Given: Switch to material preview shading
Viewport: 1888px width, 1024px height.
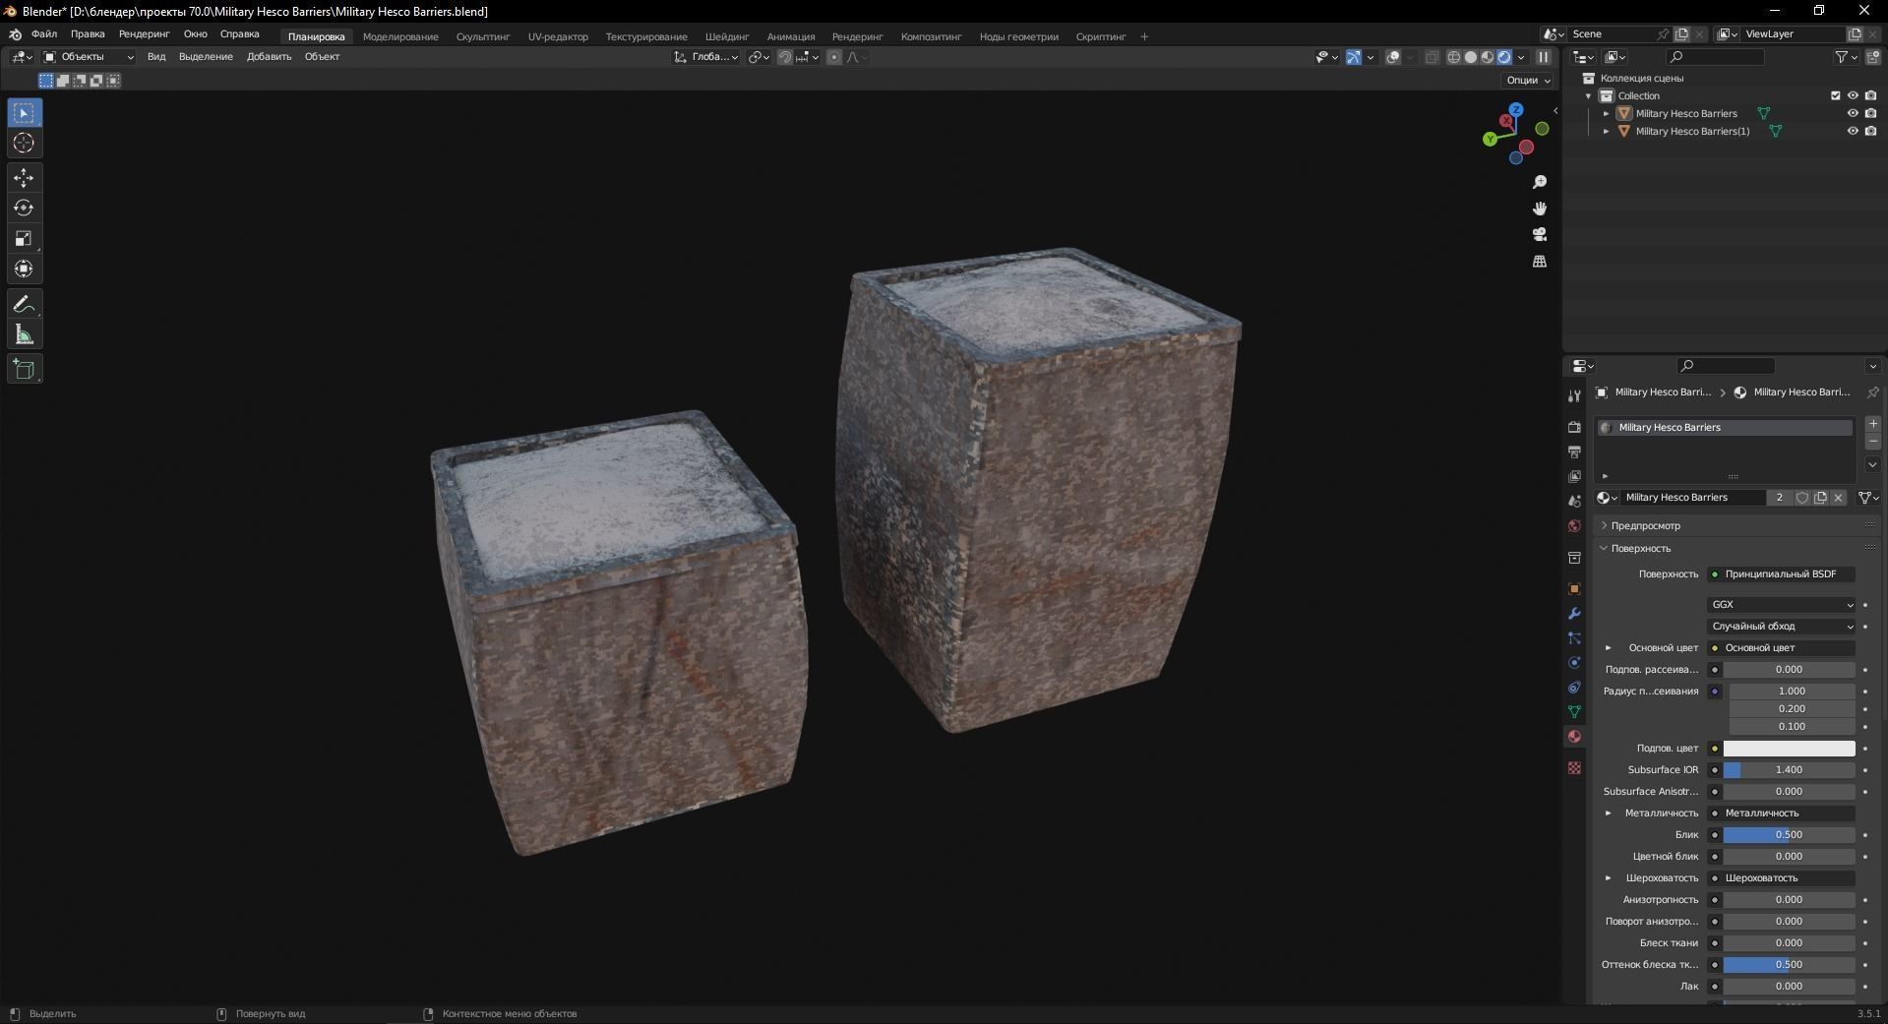Looking at the screenshot, I should [1488, 57].
